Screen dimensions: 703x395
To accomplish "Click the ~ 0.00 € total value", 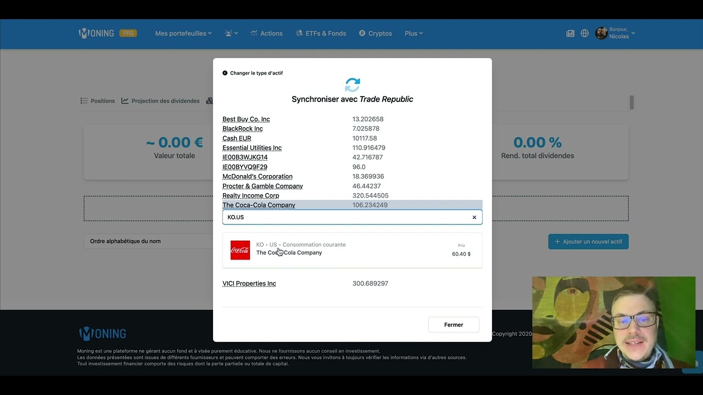I will pos(175,143).
